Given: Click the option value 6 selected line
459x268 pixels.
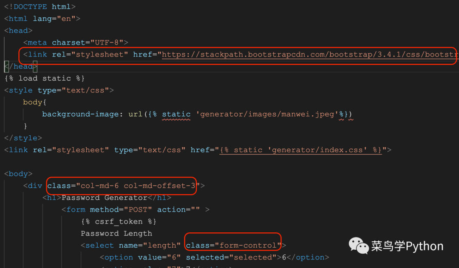Looking at the screenshot, I should [x=215, y=257].
